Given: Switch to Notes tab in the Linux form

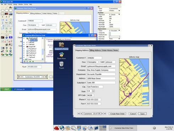Looking at the screenshot, I should point(116,50).
